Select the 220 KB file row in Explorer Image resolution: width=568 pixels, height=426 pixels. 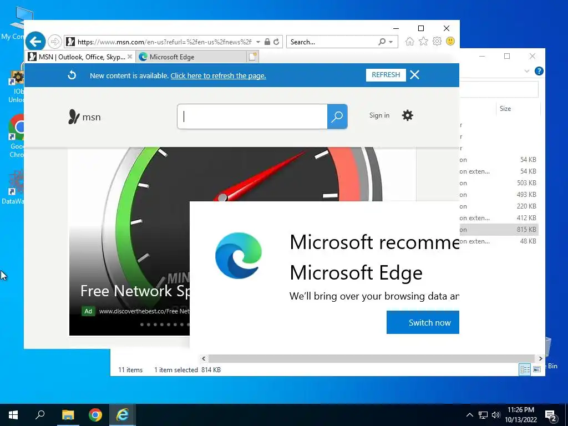click(x=499, y=206)
